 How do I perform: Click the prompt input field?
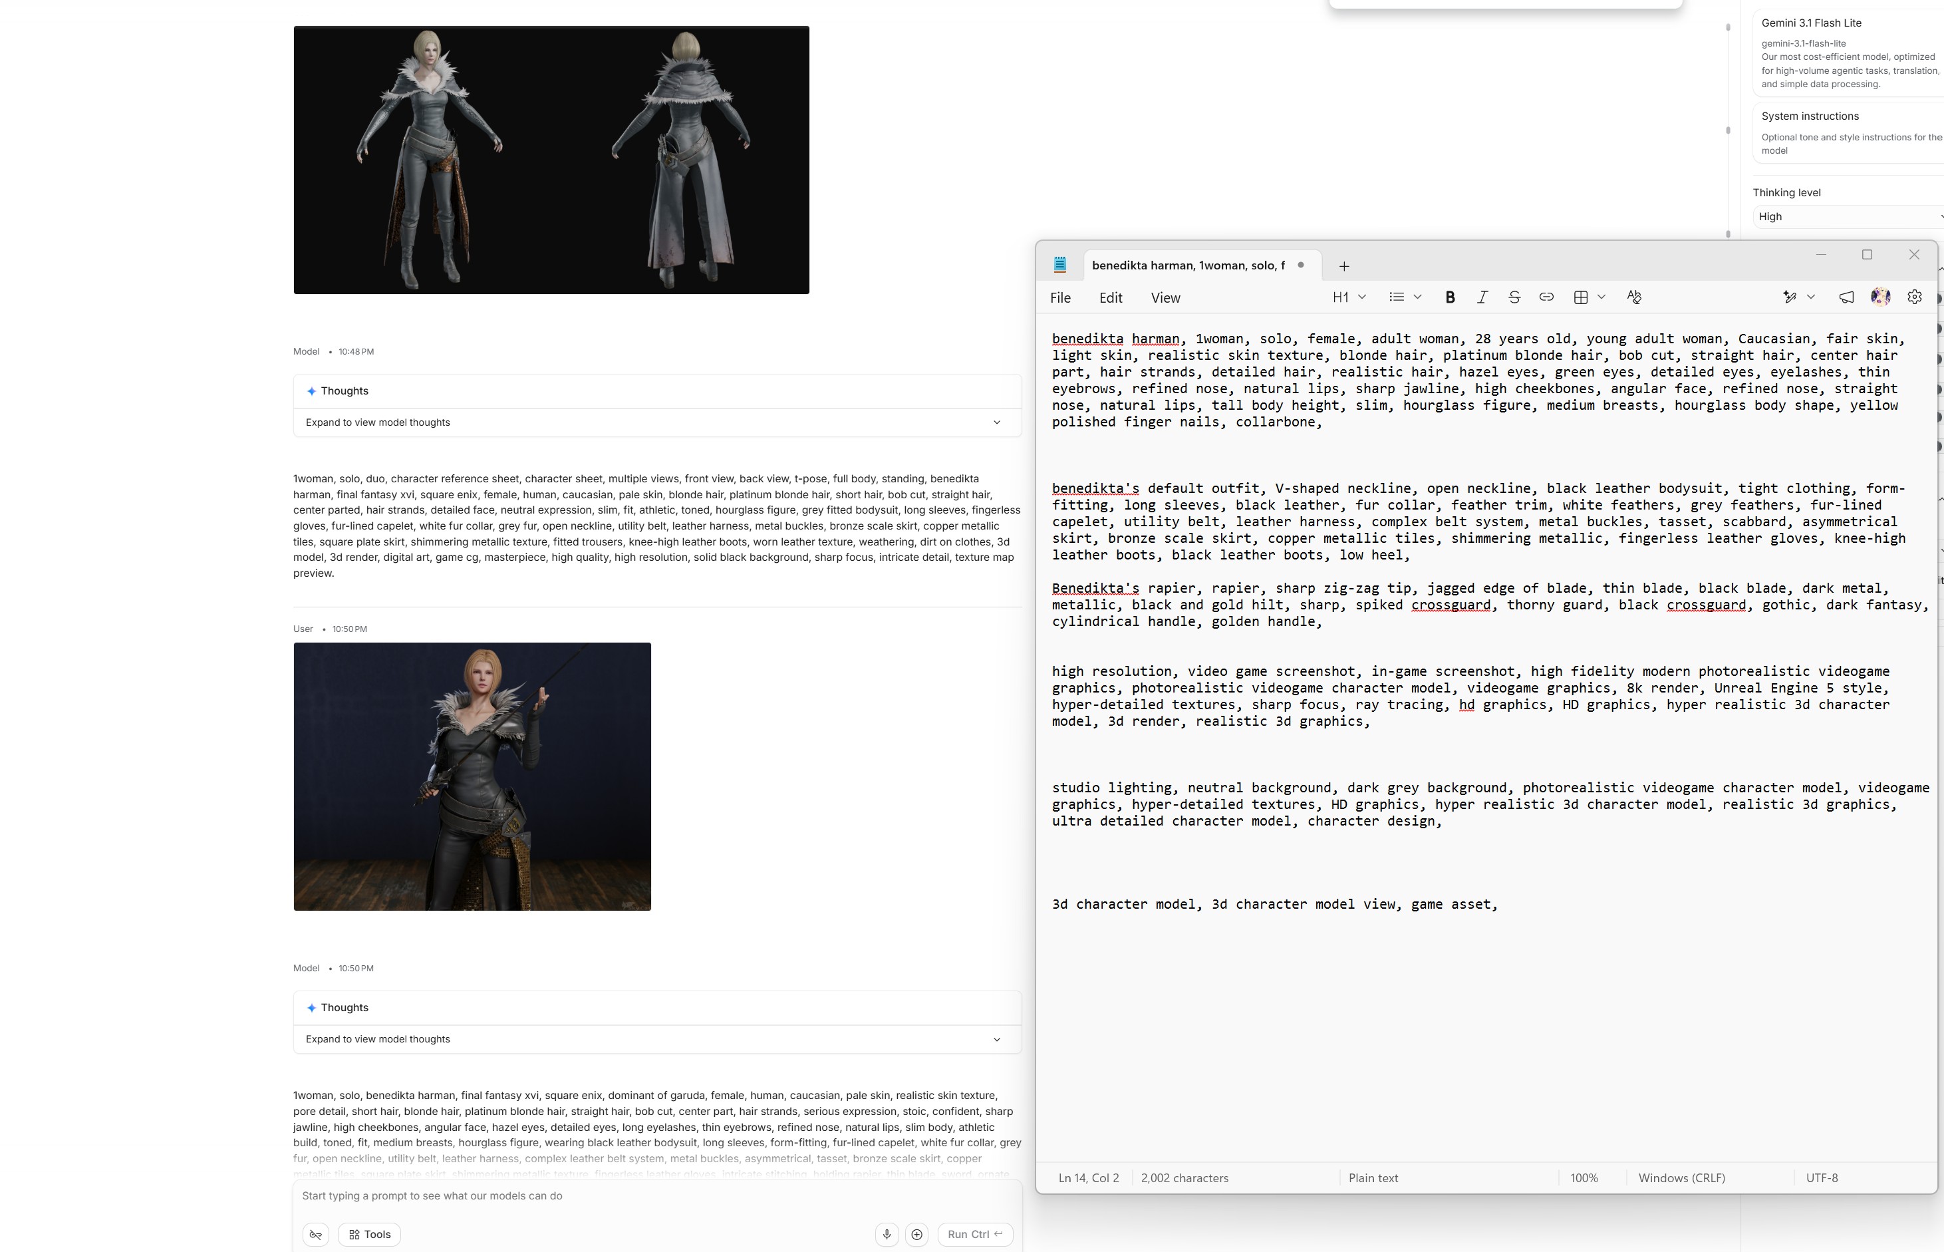pyautogui.click(x=656, y=1196)
